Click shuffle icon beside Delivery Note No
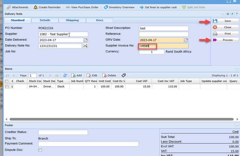 (85, 46)
